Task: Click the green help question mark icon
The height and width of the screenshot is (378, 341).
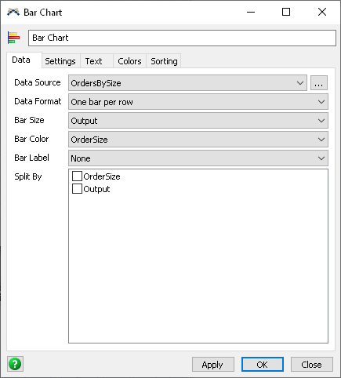Action: 15,364
